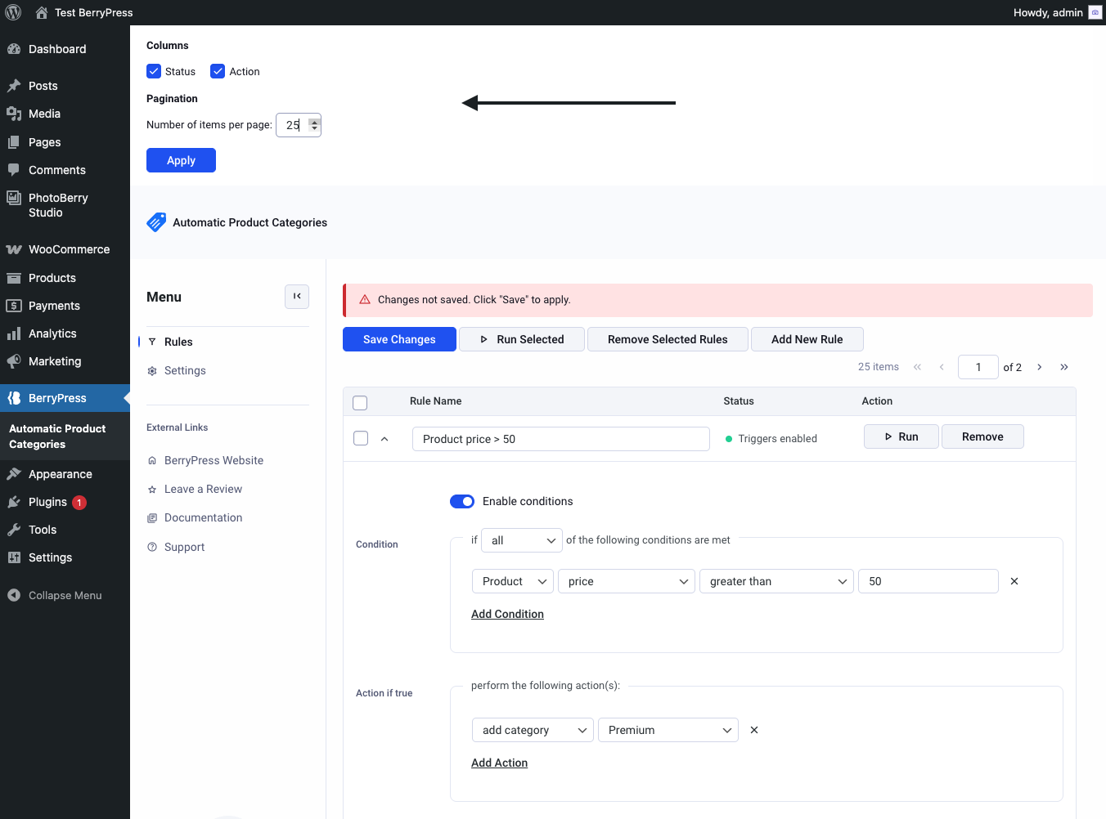Click the items per page stepper arrows
The height and width of the screenshot is (819, 1106).
tap(314, 125)
